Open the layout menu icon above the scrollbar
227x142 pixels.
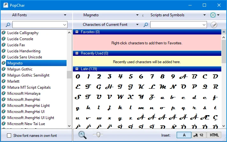pyautogui.click(x=224, y=32)
